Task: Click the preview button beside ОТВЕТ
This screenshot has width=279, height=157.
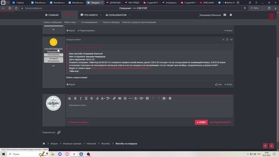Action: [220, 122]
